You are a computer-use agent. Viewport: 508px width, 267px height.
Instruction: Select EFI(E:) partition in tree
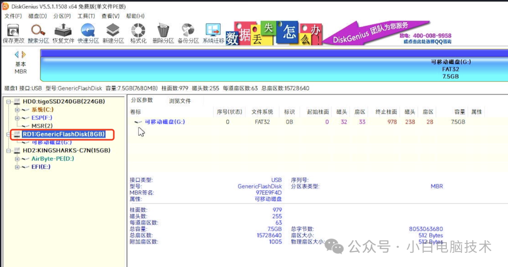pos(41,167)
